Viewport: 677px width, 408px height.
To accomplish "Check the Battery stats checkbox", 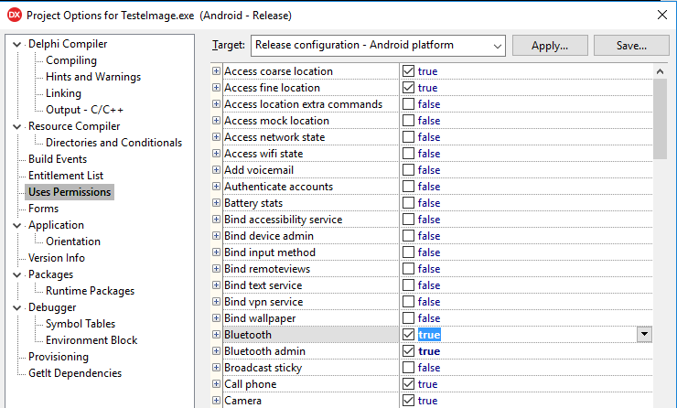I will [x=408, y=202].
